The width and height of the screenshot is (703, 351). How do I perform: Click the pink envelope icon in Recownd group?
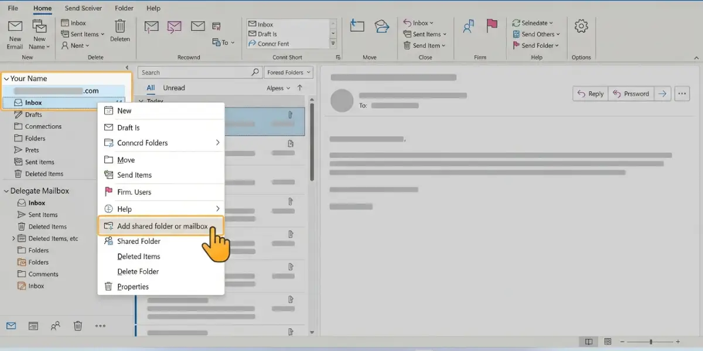tap(174, 26)
